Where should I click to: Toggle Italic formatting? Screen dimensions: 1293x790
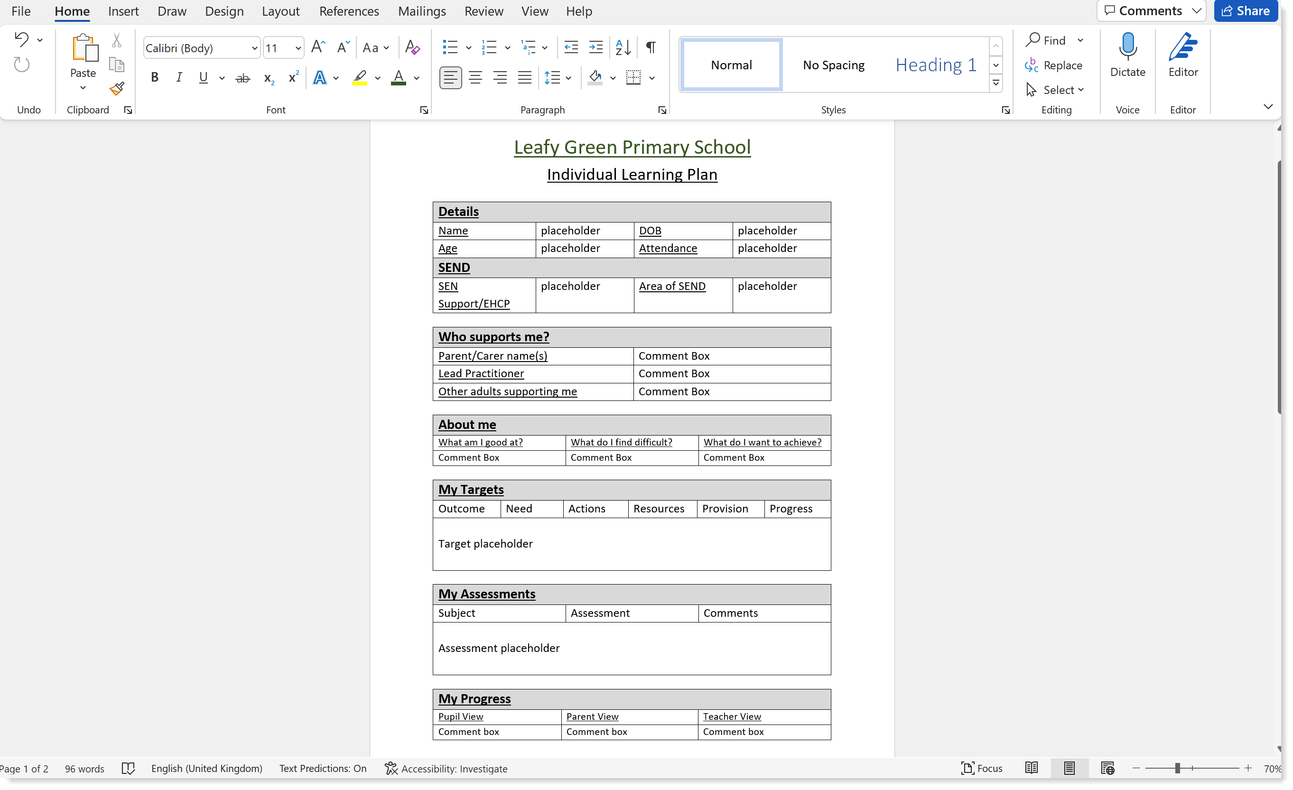pyautogui.click(x=179, y=78)
